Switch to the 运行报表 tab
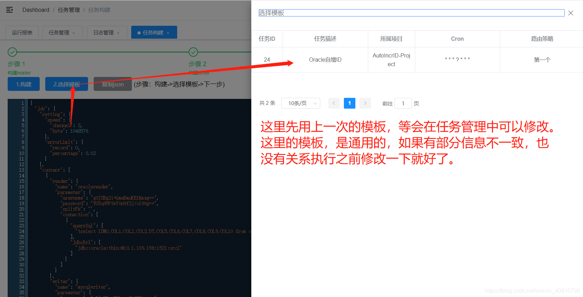This screenshot has height=297, width=583. tap(22, 32)
